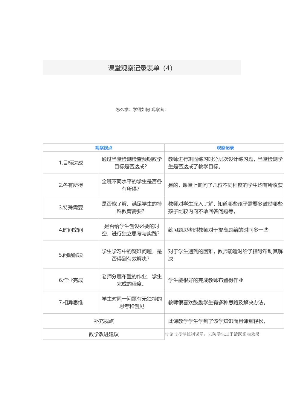Click the cell 学生学习中的疑难问题，是否得到有效解决?

132,255
